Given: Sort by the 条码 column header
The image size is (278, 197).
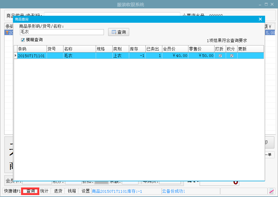Looking at the screenshot, I should click(32, 49).
